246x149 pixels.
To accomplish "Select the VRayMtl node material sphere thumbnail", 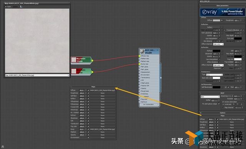I will pos(142,51).
